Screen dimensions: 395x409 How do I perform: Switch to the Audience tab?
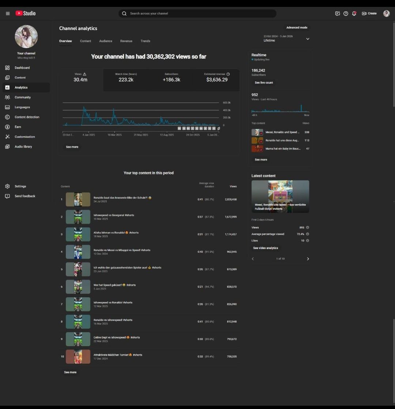[x=106, y=41]
